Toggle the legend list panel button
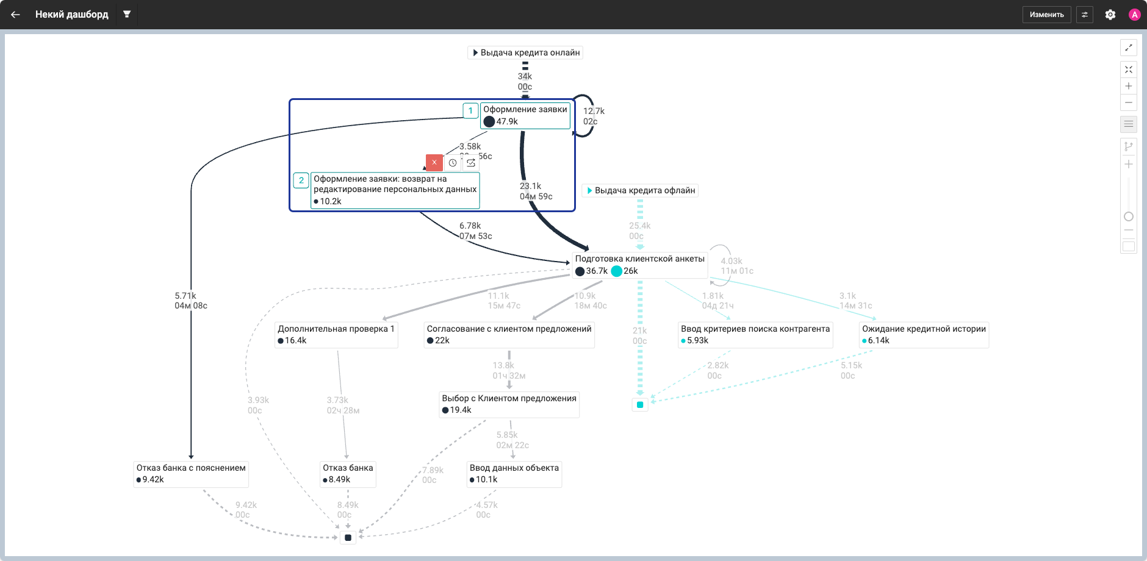This screenshot has width=1147, height=561. pyautogui.click(x=1129, y=124)
